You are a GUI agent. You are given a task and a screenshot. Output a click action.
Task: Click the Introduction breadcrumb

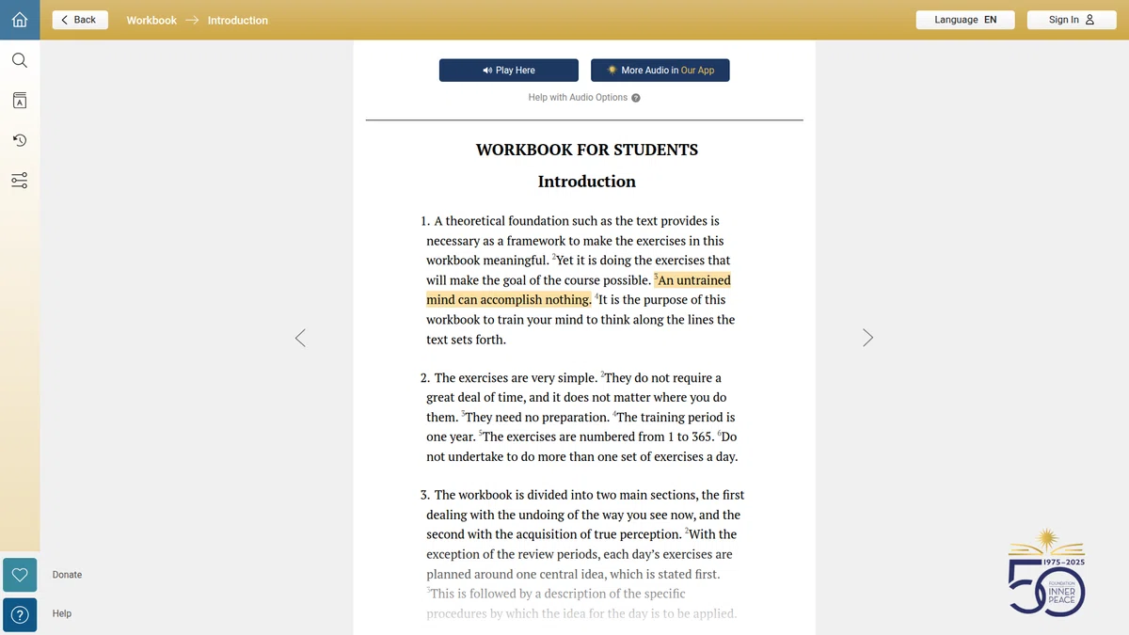pyautogui.click(x=238, y=20)
